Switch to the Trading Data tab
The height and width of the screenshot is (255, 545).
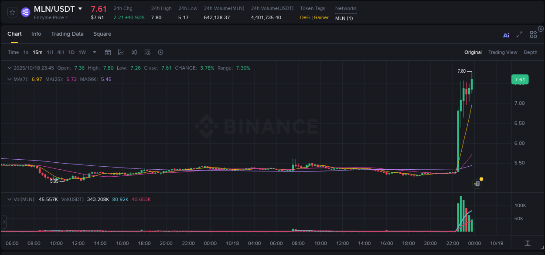point(67,34)
